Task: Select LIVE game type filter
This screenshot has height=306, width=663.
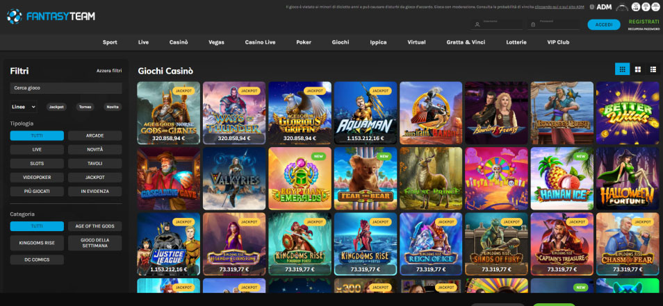Action: [x=37, y=149]
